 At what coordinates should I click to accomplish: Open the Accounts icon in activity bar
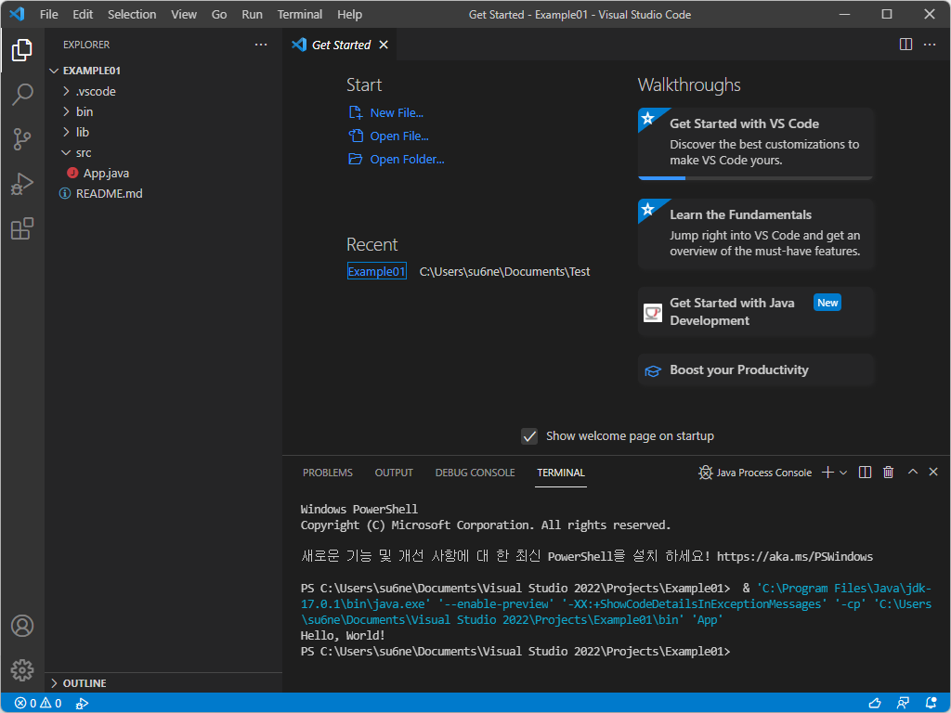point(22,626)
